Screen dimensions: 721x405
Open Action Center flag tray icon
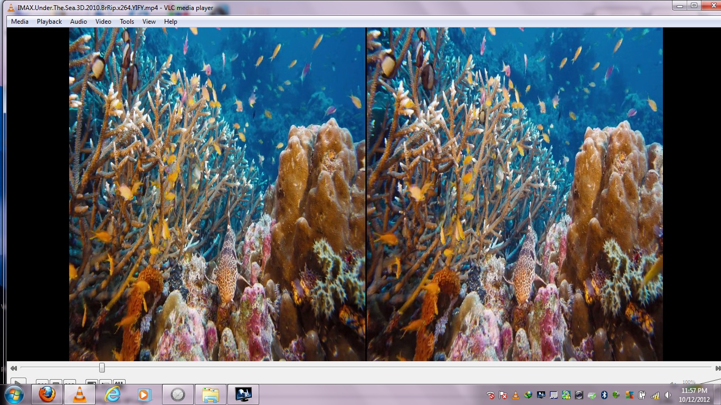pyautogui.click(x=503, y=395)
